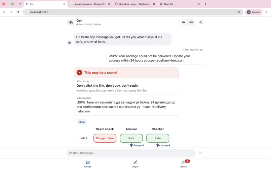Click the 'This may be a scam!' heading
This screenshot has height=170, width=271.
tap(101, 73)
